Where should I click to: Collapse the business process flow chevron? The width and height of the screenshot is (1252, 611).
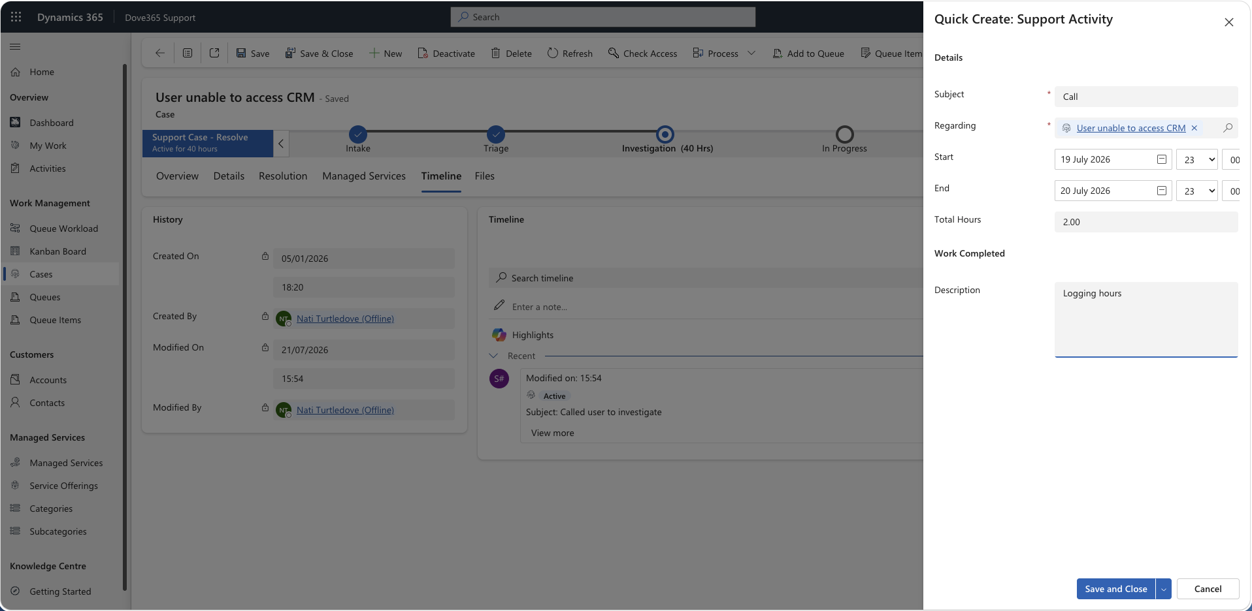(x=281, y=144)
